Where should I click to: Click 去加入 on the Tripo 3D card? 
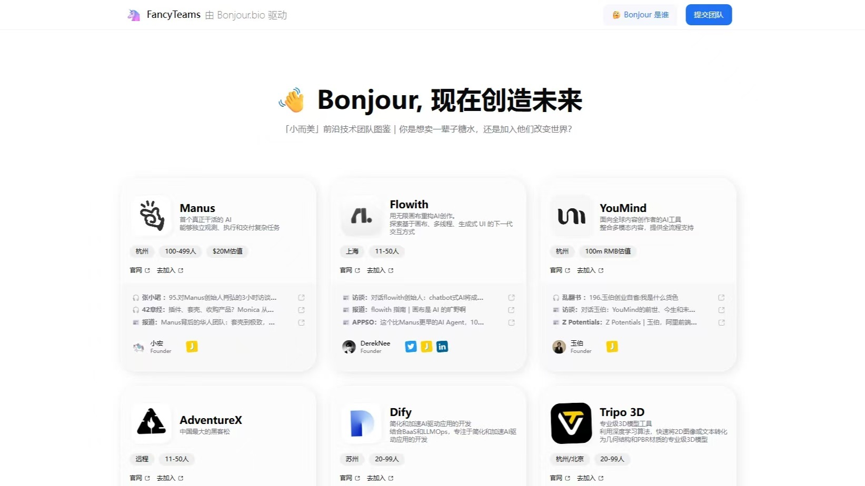pyautogui.click(x=590, y=478)
